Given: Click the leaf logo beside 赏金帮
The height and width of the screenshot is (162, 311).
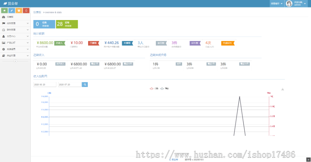Looking at the screenshot, I should [5, 3].
